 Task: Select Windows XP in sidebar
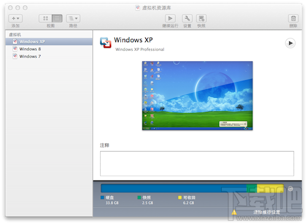pyautogui.click(x=49, y=42)
